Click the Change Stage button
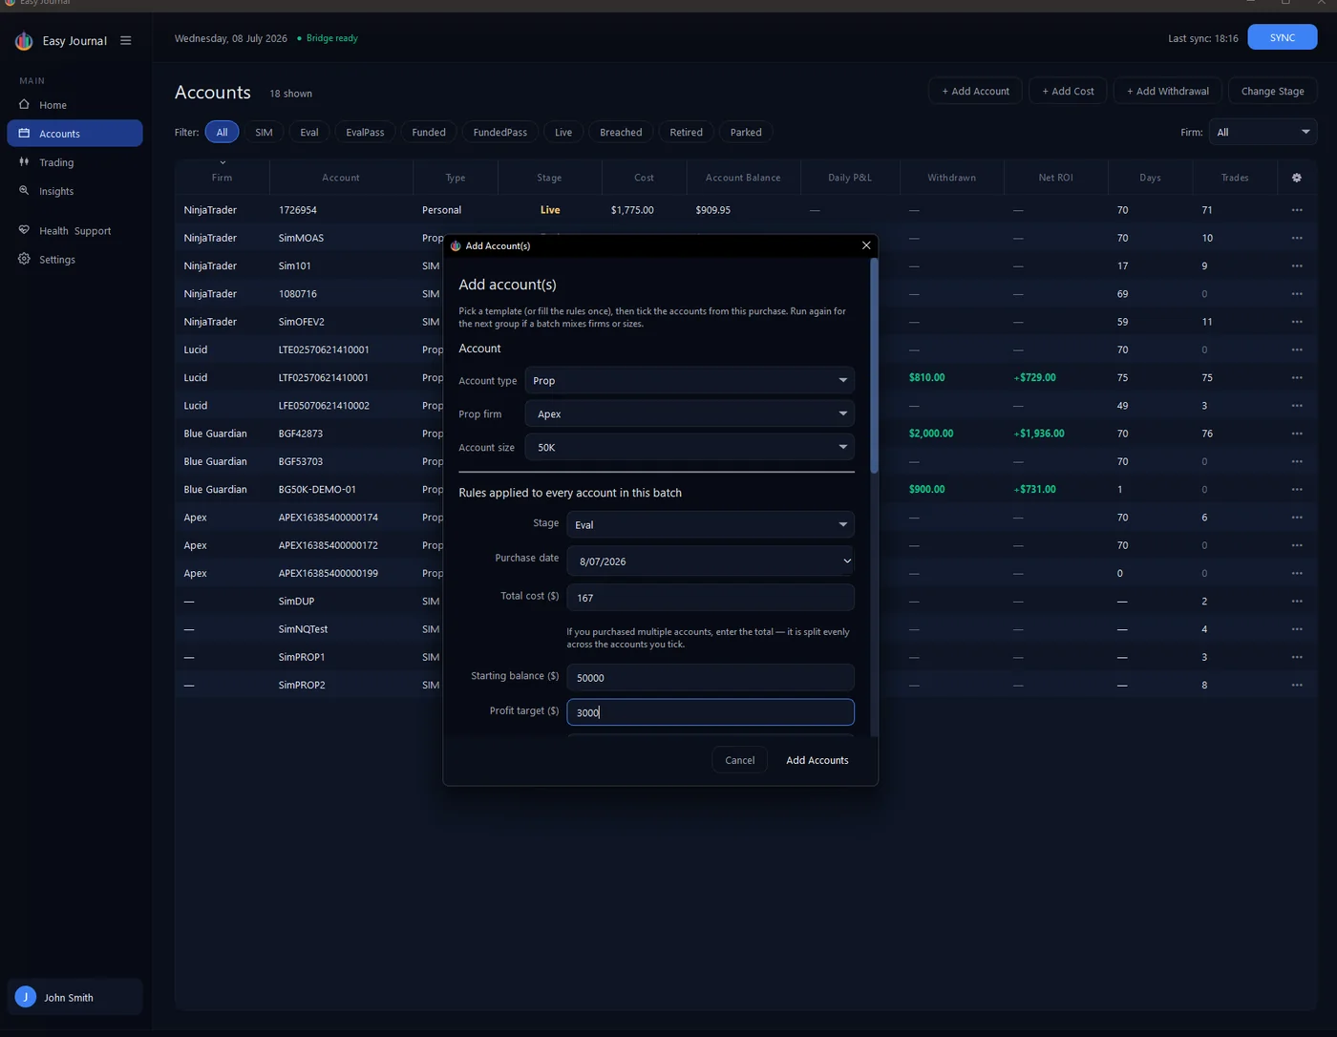Image resolution: width=1337 pixels, height=1037 pixels. click(x=1272, y=91)
